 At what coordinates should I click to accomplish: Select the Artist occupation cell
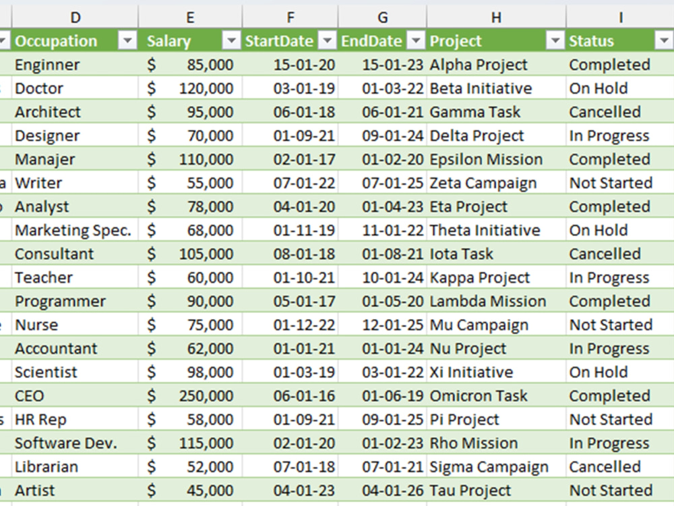click(75, 490)
